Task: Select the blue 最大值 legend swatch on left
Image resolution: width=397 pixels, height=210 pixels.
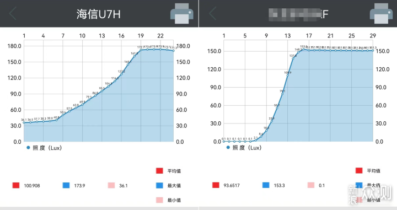Action: coord(159,185)
